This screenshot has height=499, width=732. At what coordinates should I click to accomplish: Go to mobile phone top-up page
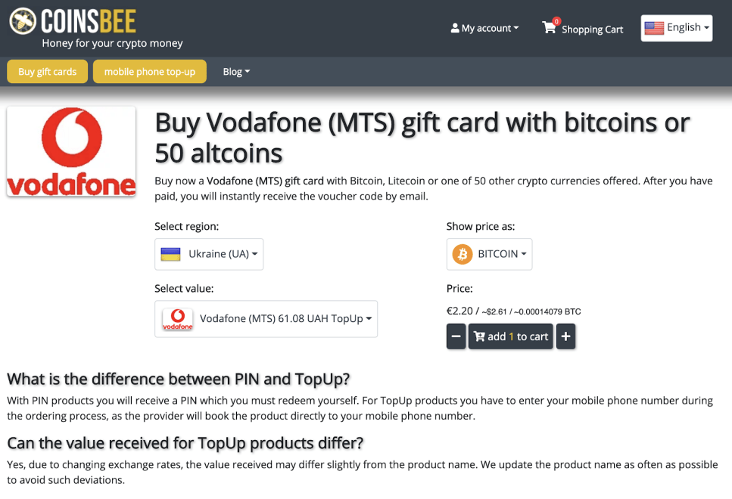tap(149, 72)
